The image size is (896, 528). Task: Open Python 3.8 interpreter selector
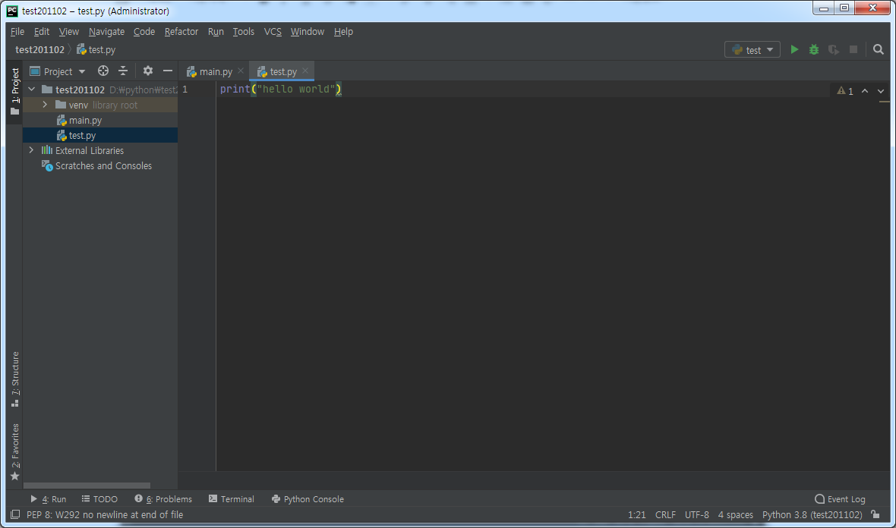(812, 514)
